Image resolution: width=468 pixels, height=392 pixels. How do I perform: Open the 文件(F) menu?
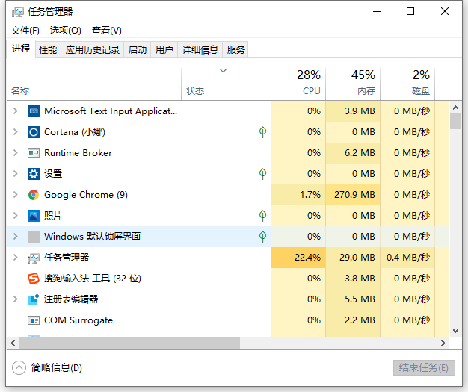(25, 31)
